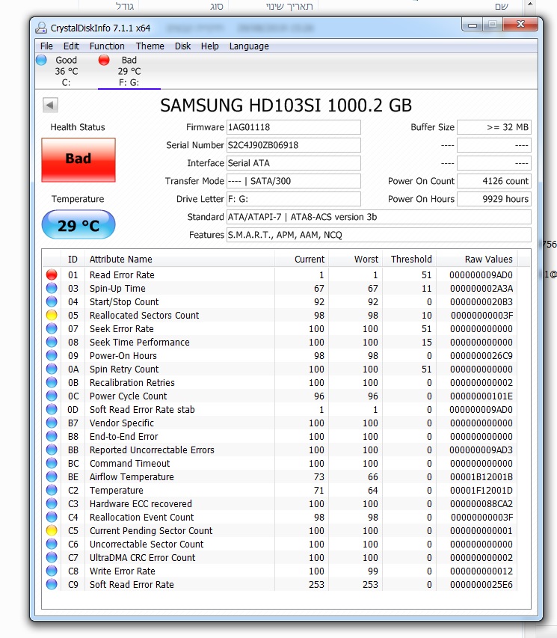Image resolution: width=557 pixels, height=638 pixels.
Task: Click the blue status dot for Power-On Hours
Action: [x=52, y=355]
